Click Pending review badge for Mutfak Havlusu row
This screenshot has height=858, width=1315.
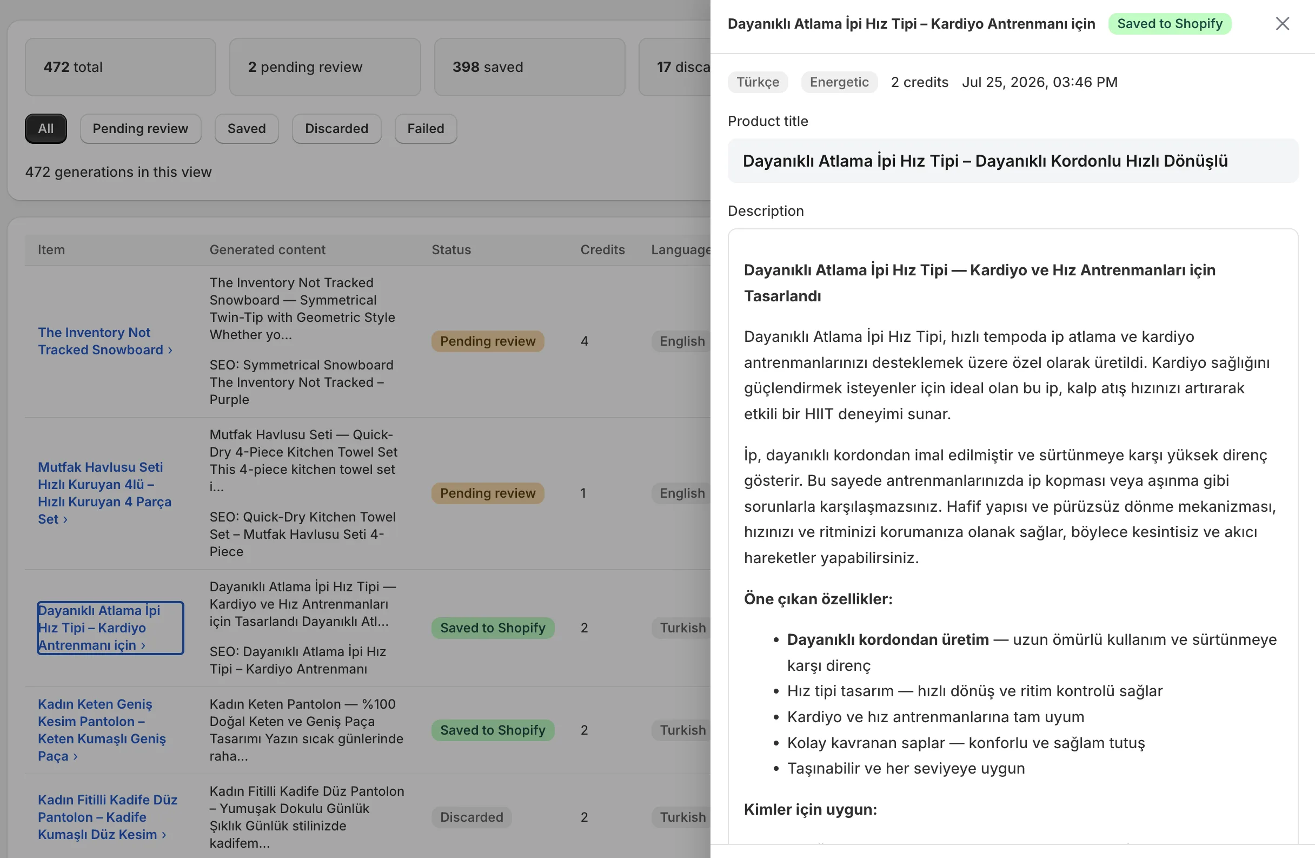488,493
